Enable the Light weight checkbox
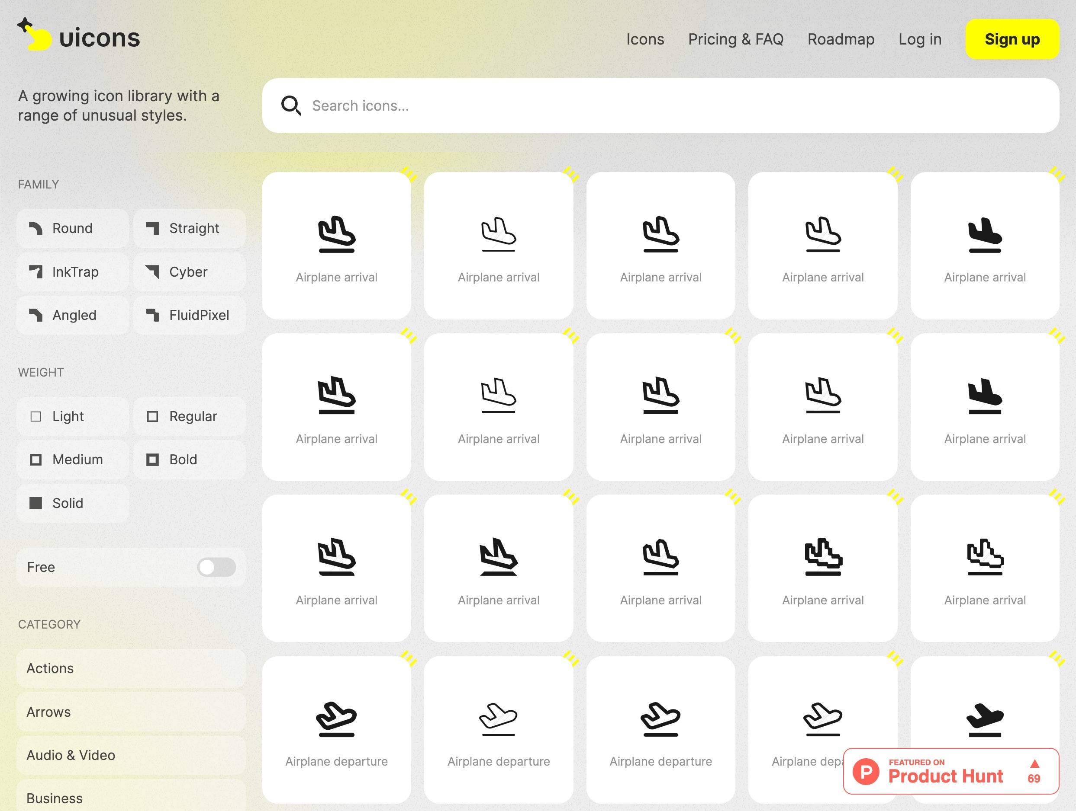 coord(36,416)
